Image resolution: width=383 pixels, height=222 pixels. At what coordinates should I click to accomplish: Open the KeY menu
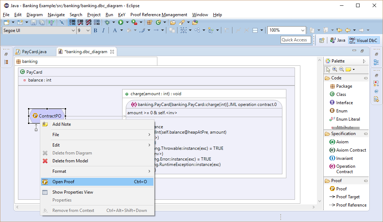coord(122,15)
